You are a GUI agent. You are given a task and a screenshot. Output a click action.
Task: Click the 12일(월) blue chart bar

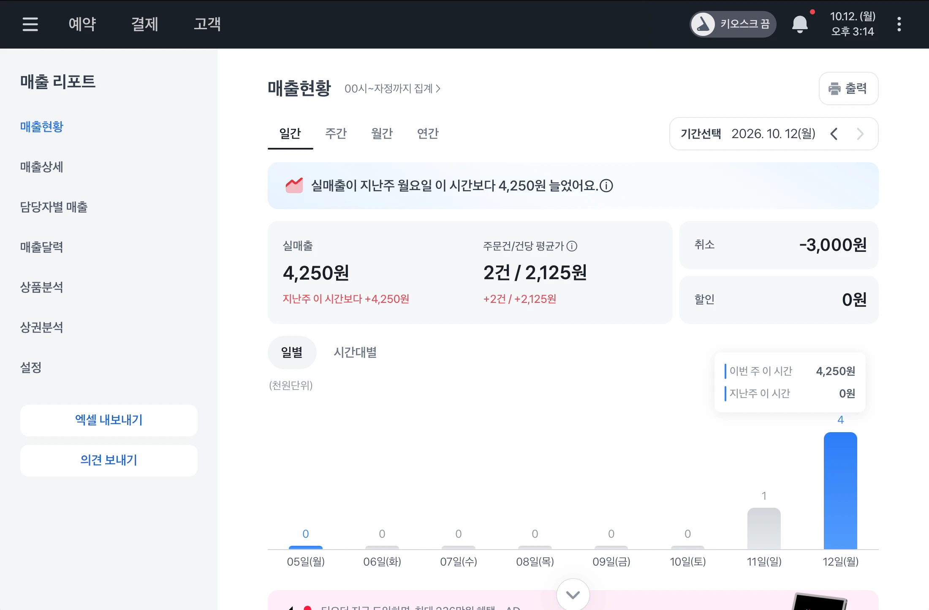(840, 491)
